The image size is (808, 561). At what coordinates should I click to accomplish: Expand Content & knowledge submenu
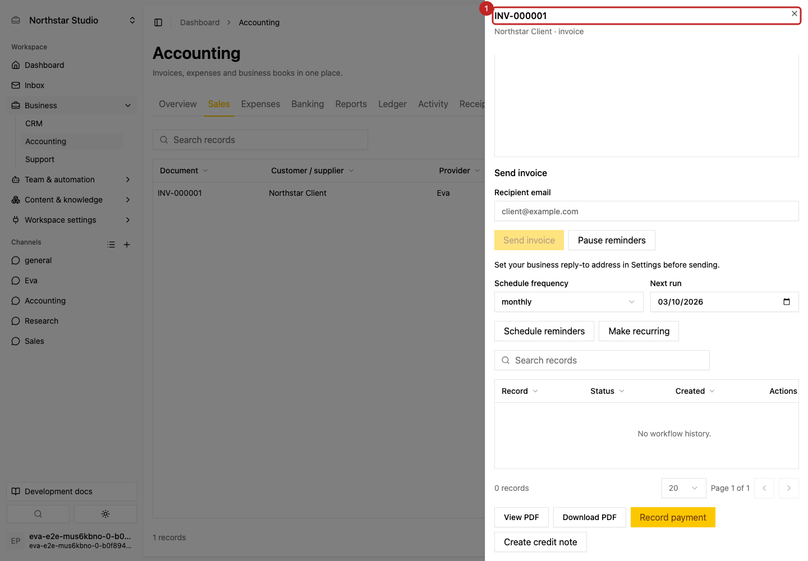coord(128,200)
